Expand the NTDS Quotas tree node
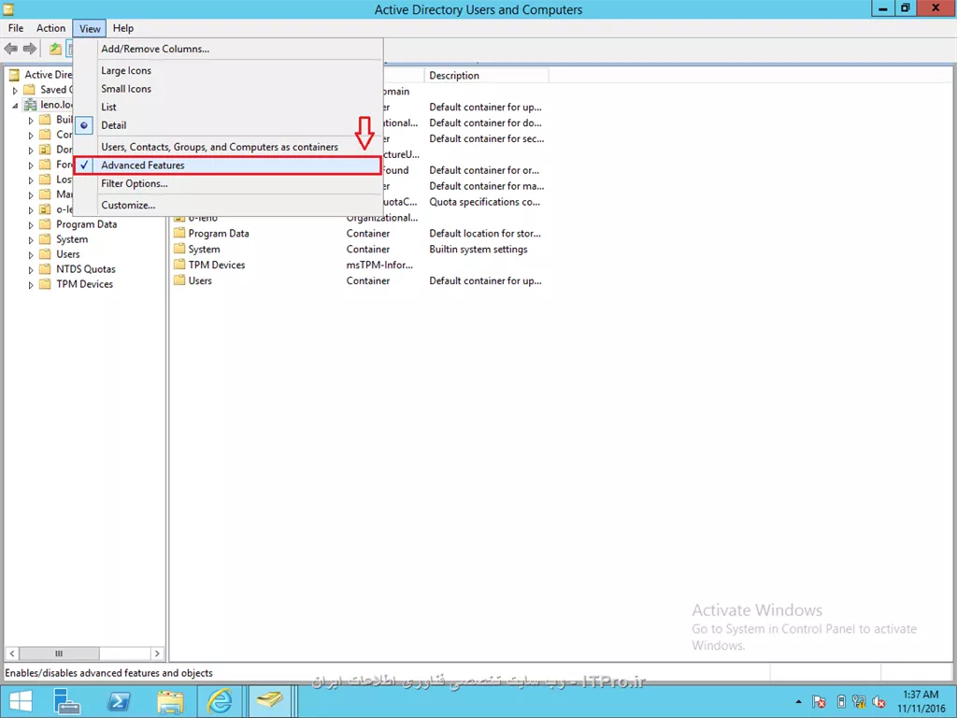Image resolution: width=957 pixels, height=718 pixels. [x=31, y=270]
